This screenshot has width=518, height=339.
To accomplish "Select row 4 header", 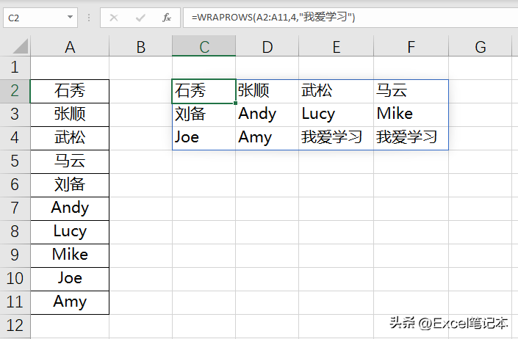I will (x=15, y=138).
